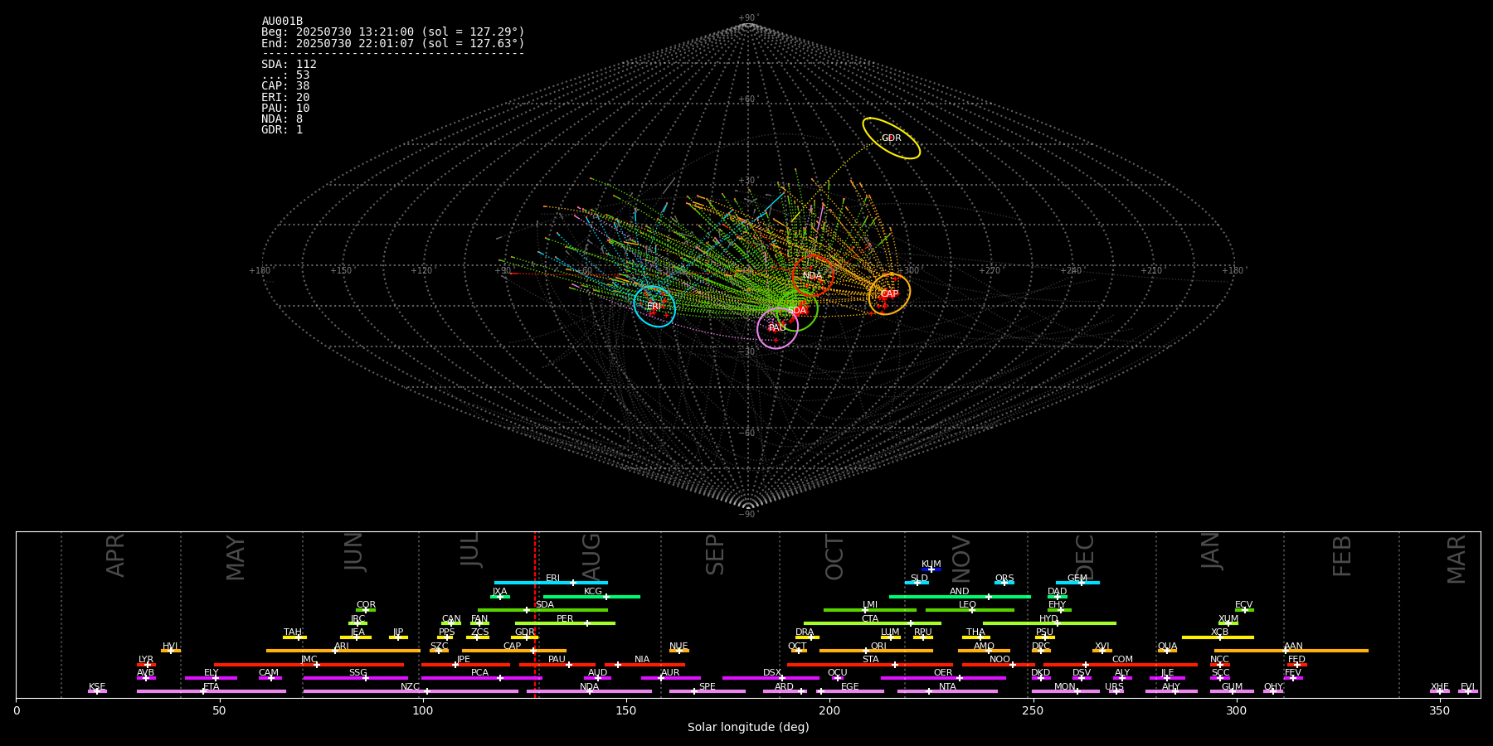Click the 300 tick on the solar longitude axis
The height and width of the screenshot is (746, 1493).
coord(1236,710)
